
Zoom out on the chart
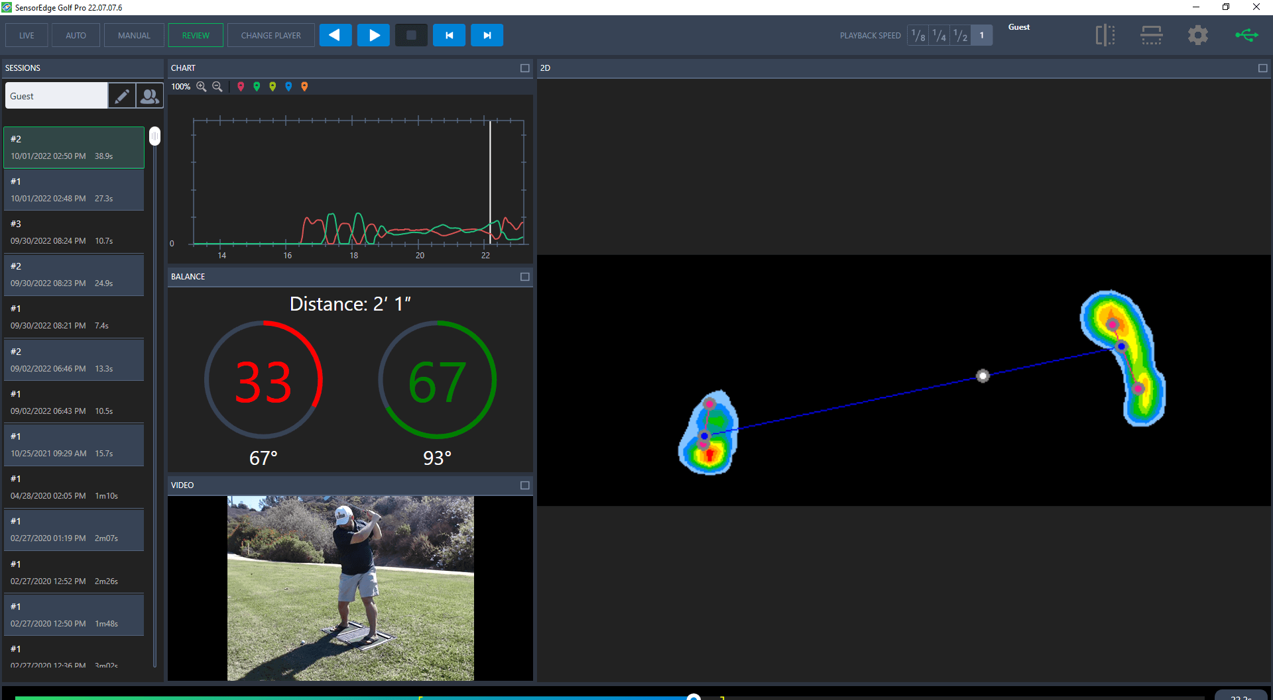217,87
